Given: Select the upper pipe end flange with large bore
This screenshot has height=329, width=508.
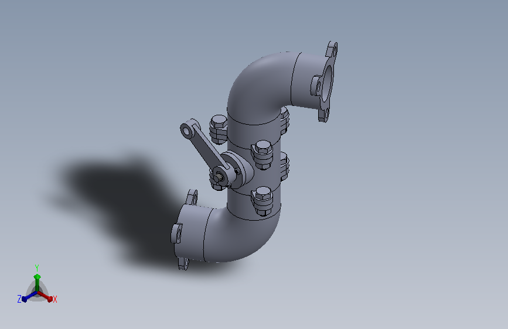Looking at the screenshot, I should [328, 81].
